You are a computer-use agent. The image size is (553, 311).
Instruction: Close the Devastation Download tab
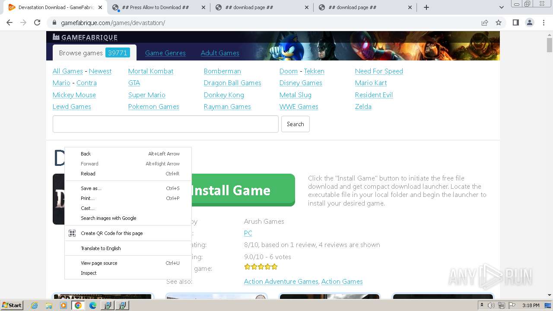tap(100, 7)
